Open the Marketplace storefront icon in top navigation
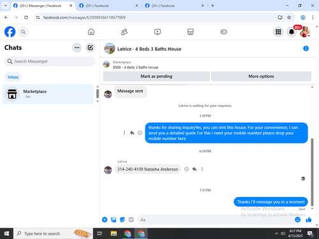Viewport: 319px width, 239px height. pyautogui.click(x=190, y=32)
